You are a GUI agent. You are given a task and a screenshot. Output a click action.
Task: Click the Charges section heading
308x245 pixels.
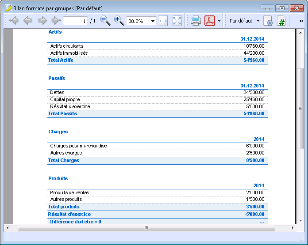click(58, 132)
